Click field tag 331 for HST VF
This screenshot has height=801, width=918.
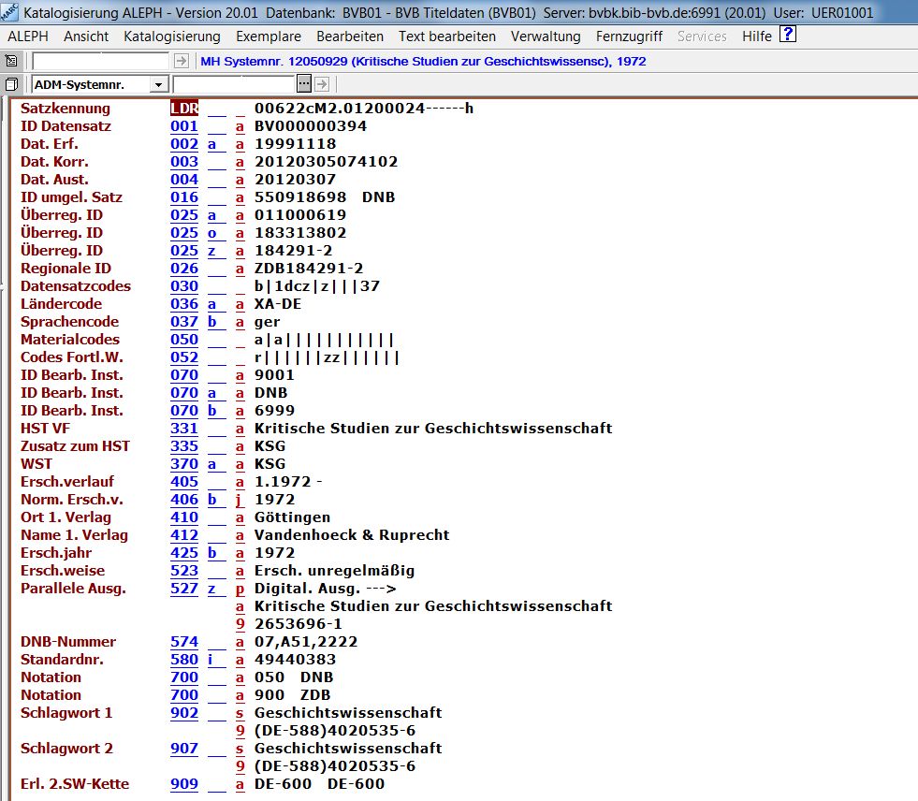click(184, 429)
